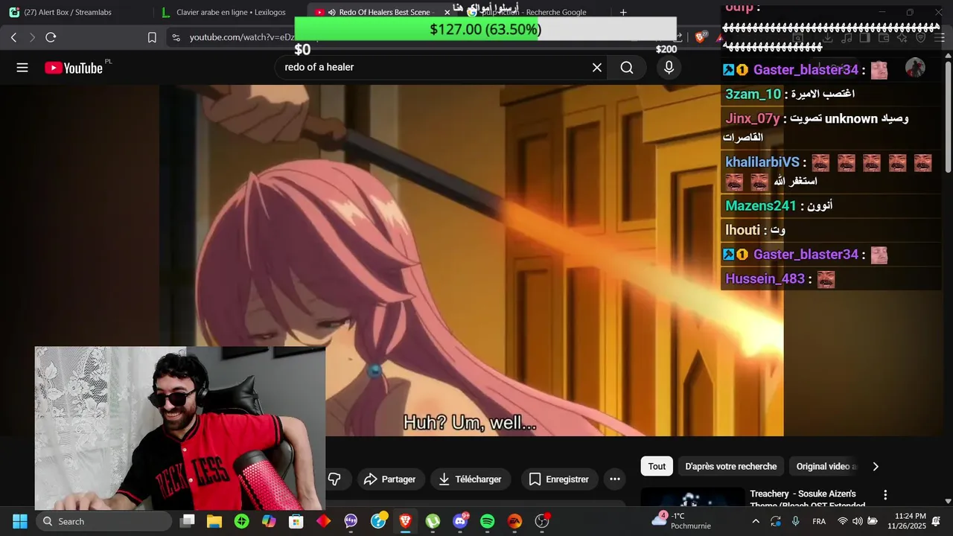Open Copilot from the taskbar
The image size is (953, 536).
(x=269, y=521)
